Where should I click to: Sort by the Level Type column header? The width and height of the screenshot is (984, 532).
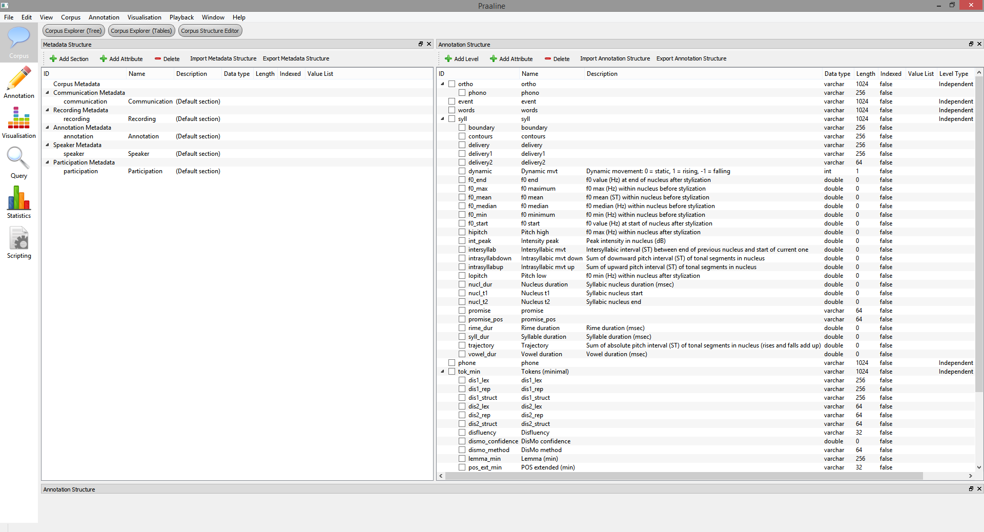(955, 74)
